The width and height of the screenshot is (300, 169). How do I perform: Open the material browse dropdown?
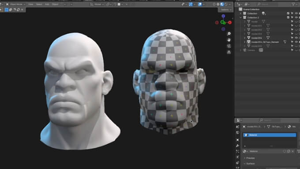tap(245, 151)
